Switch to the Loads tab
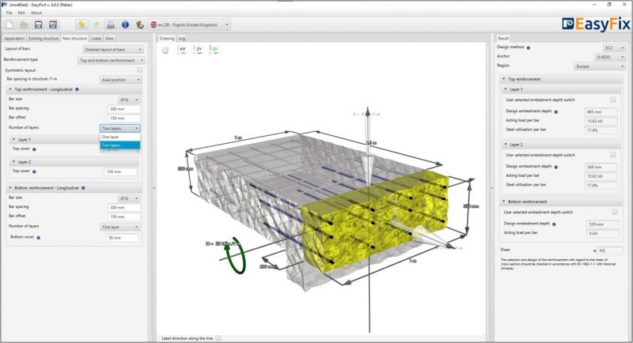Viewport: 633px width, 343px height. click(x=96, y=38)
